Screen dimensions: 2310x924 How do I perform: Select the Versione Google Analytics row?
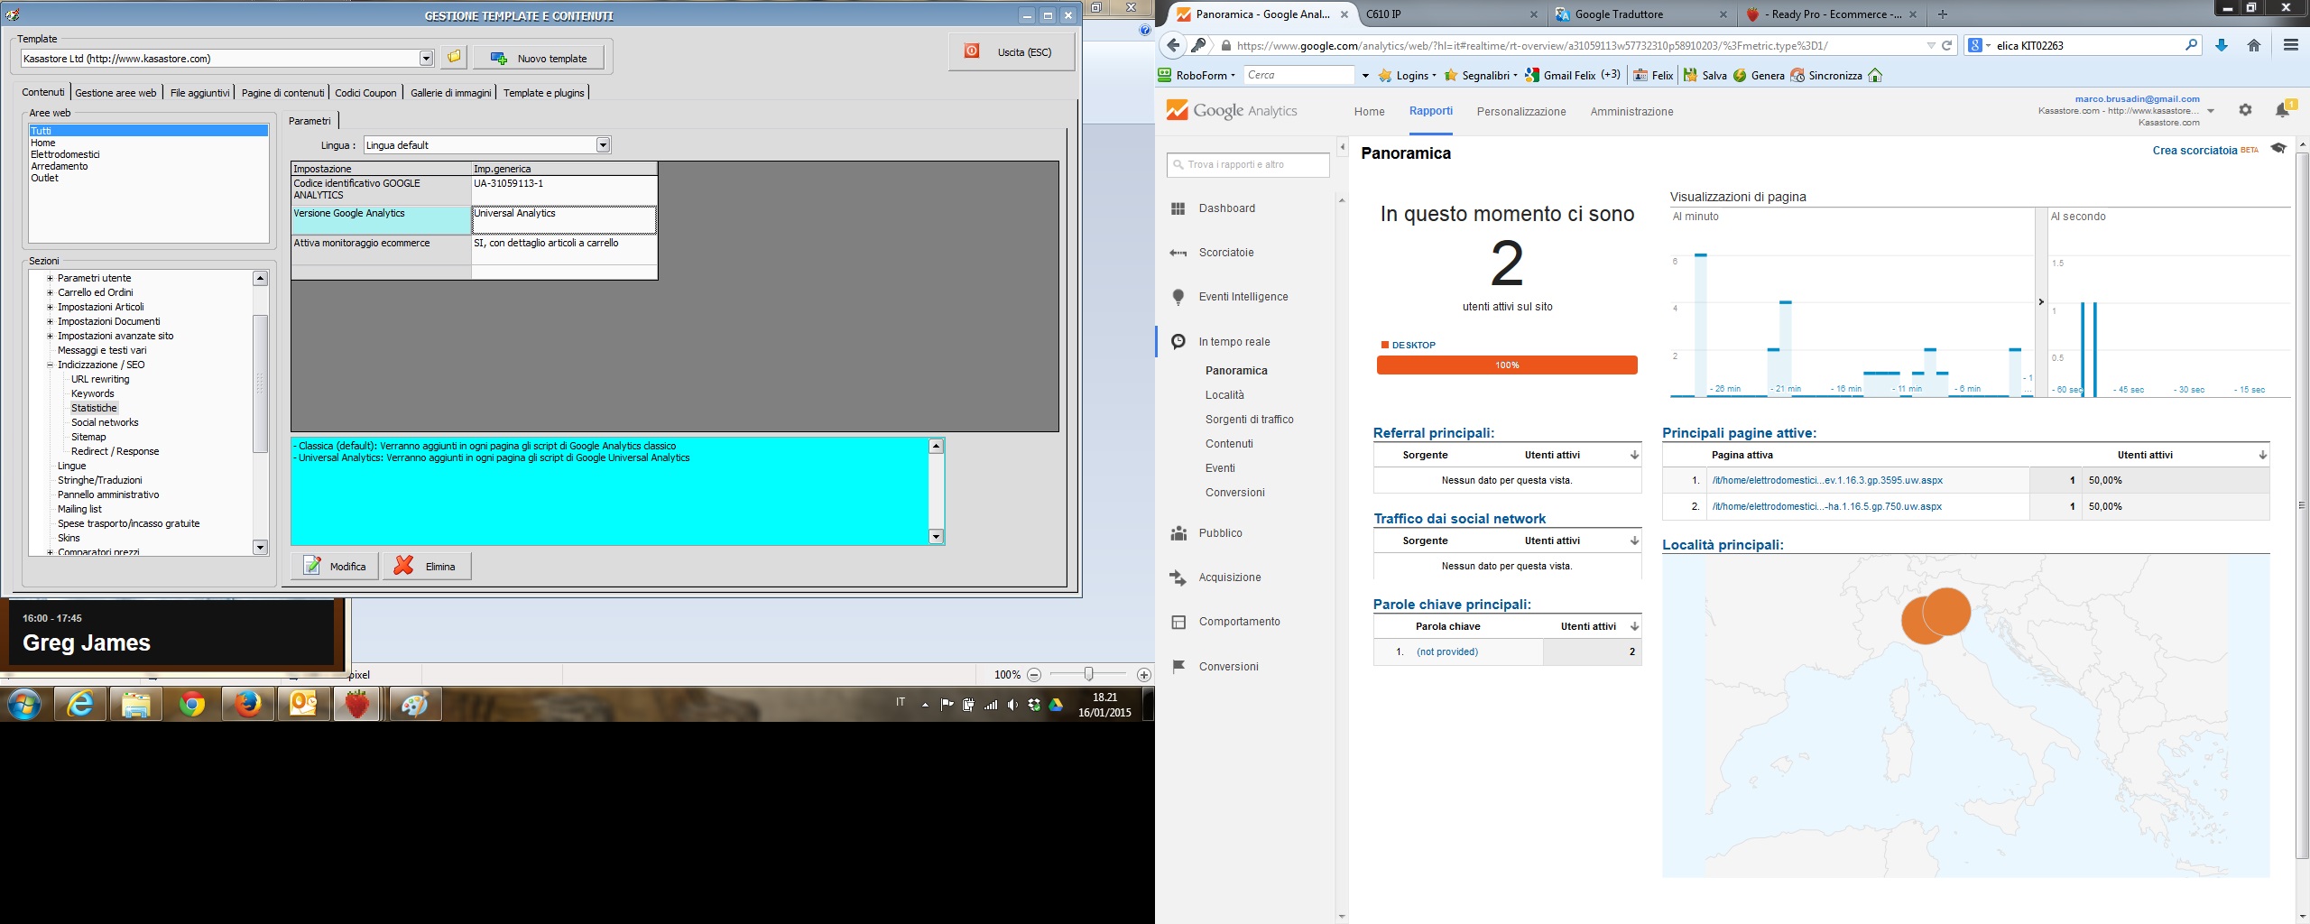tap(473, 220)
